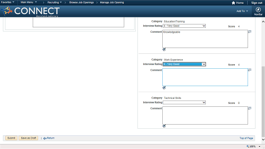Click the Submit button

(11, 138)
